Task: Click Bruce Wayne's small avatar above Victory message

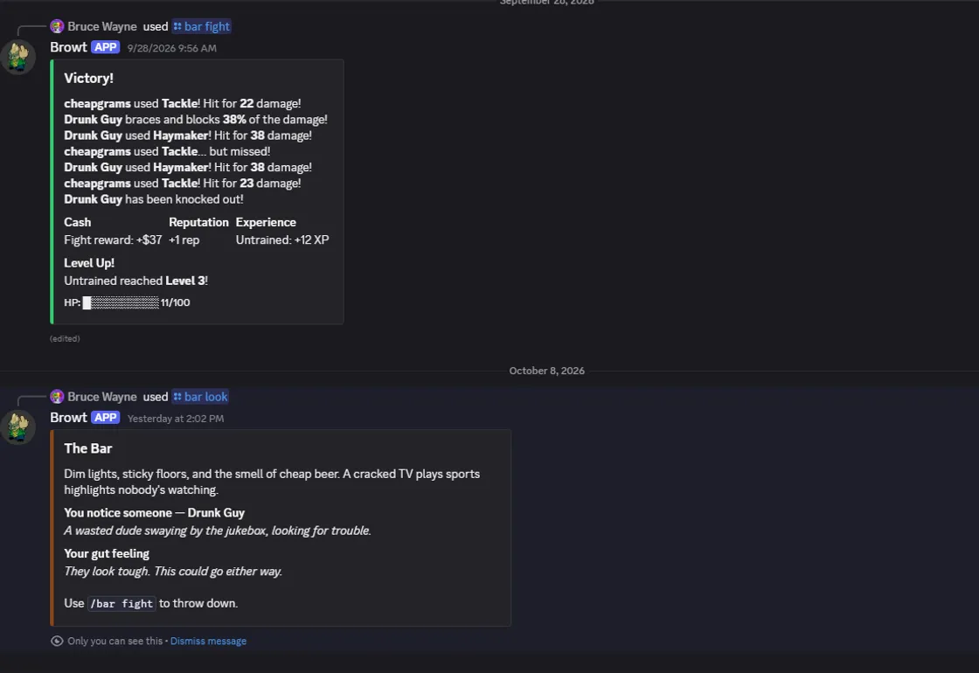Action: click(57, 26)
